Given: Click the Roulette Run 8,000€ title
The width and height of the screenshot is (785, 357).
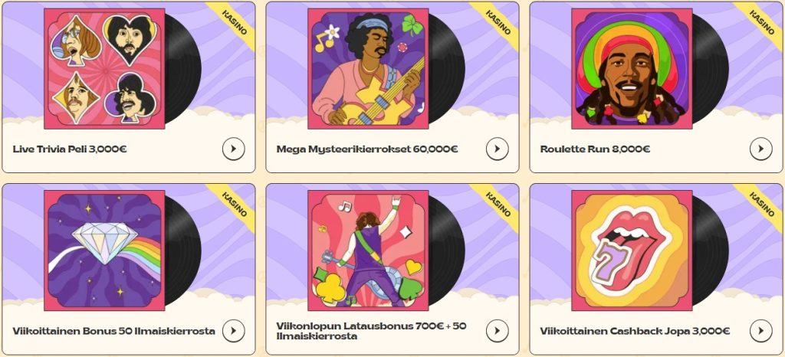Looking at the screenshot, I should [x=595, y=149].
